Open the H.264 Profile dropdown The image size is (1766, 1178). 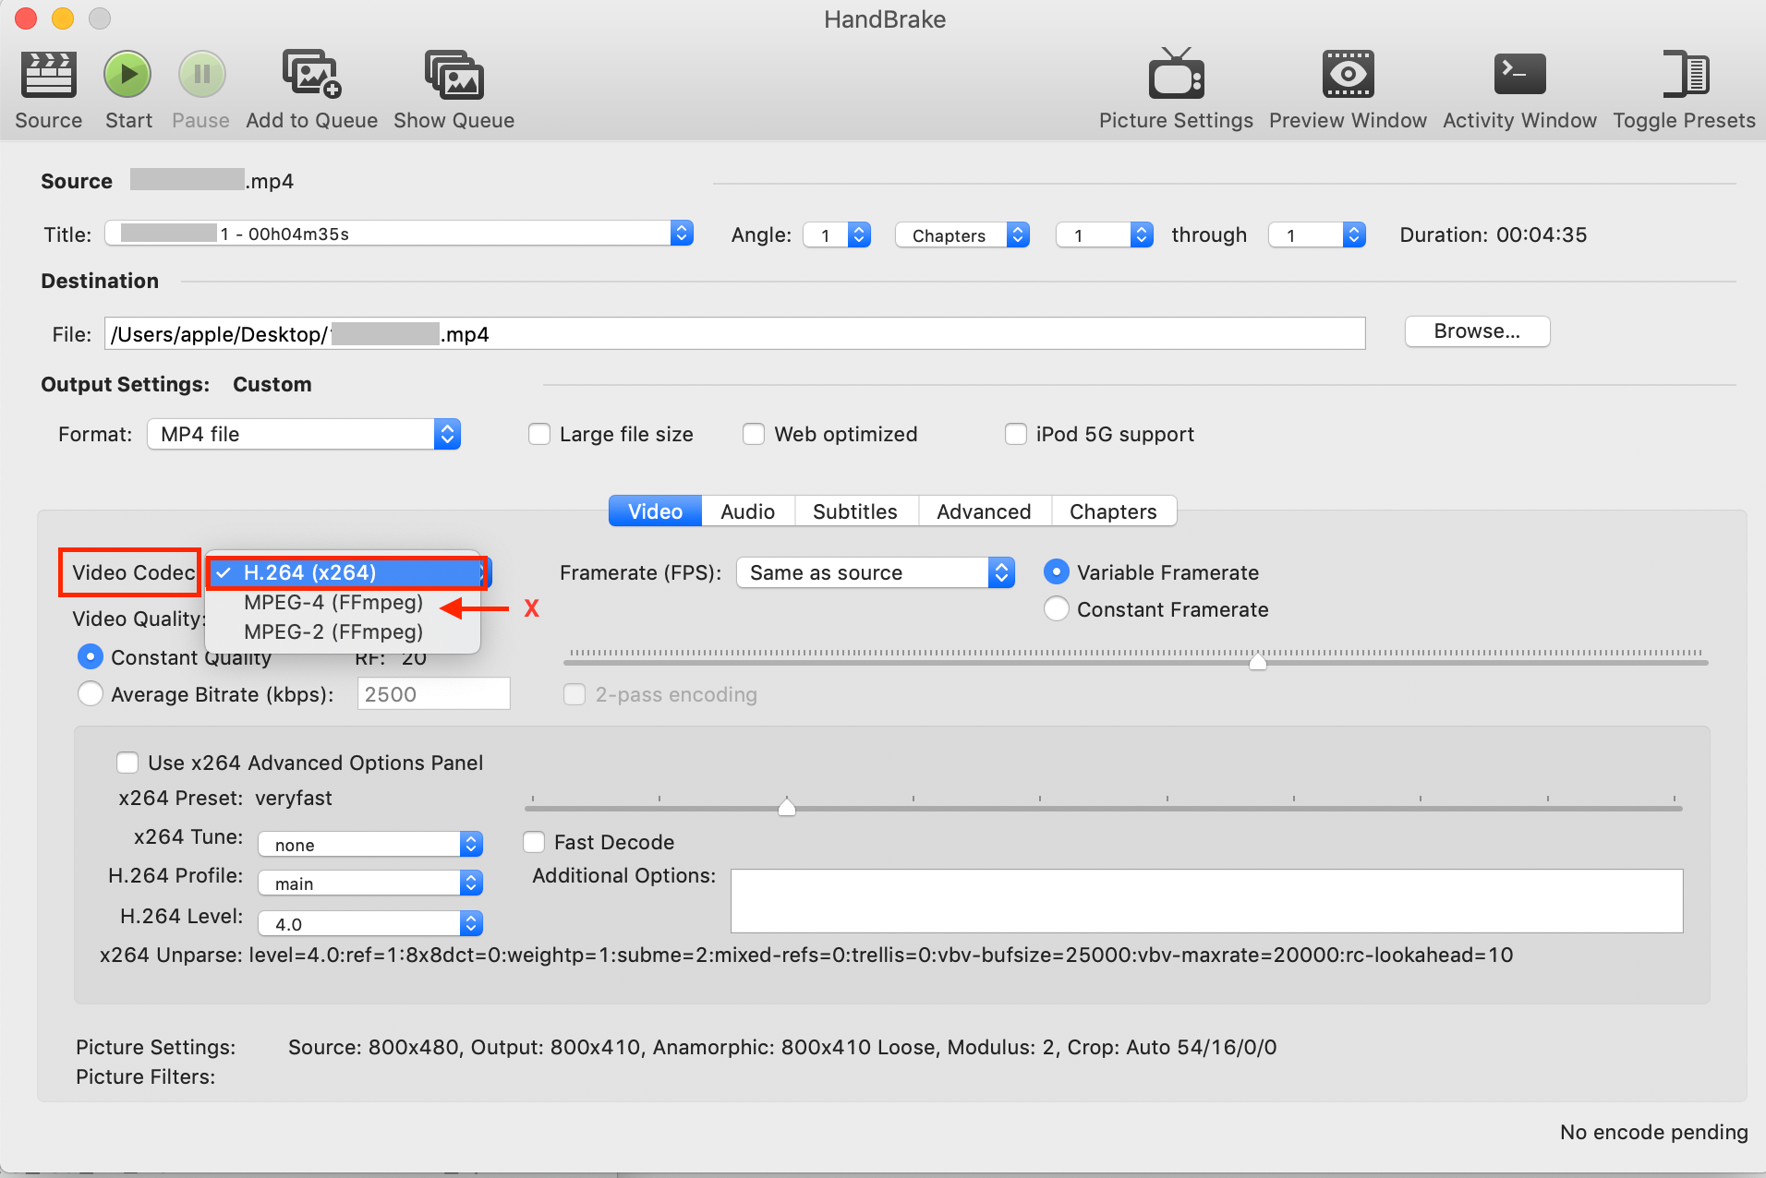click(x=370, y=883)
